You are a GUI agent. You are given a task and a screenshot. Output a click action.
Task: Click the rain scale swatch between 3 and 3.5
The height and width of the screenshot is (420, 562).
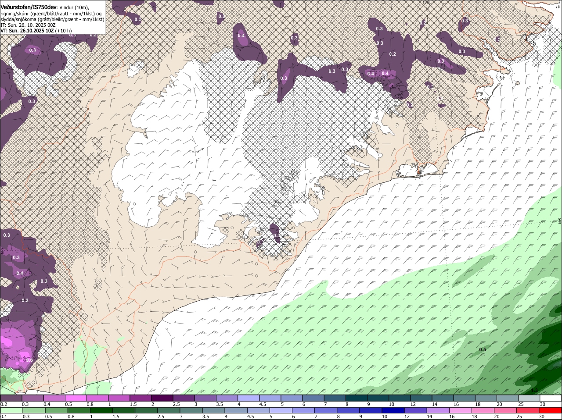click(x=192, y=410)
